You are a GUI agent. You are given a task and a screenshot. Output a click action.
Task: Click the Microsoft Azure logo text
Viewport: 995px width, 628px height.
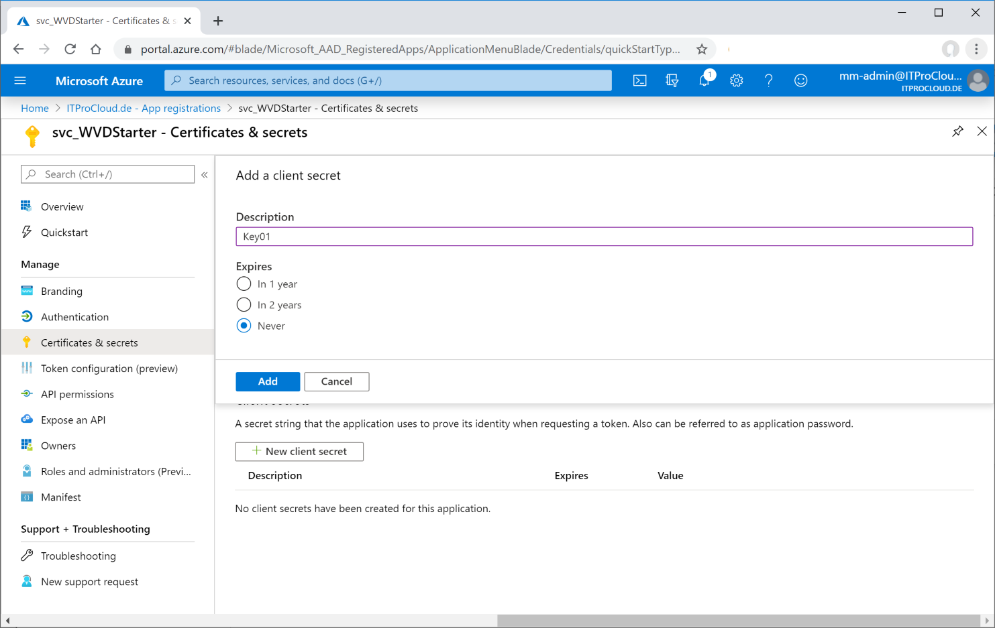(99, 80)
